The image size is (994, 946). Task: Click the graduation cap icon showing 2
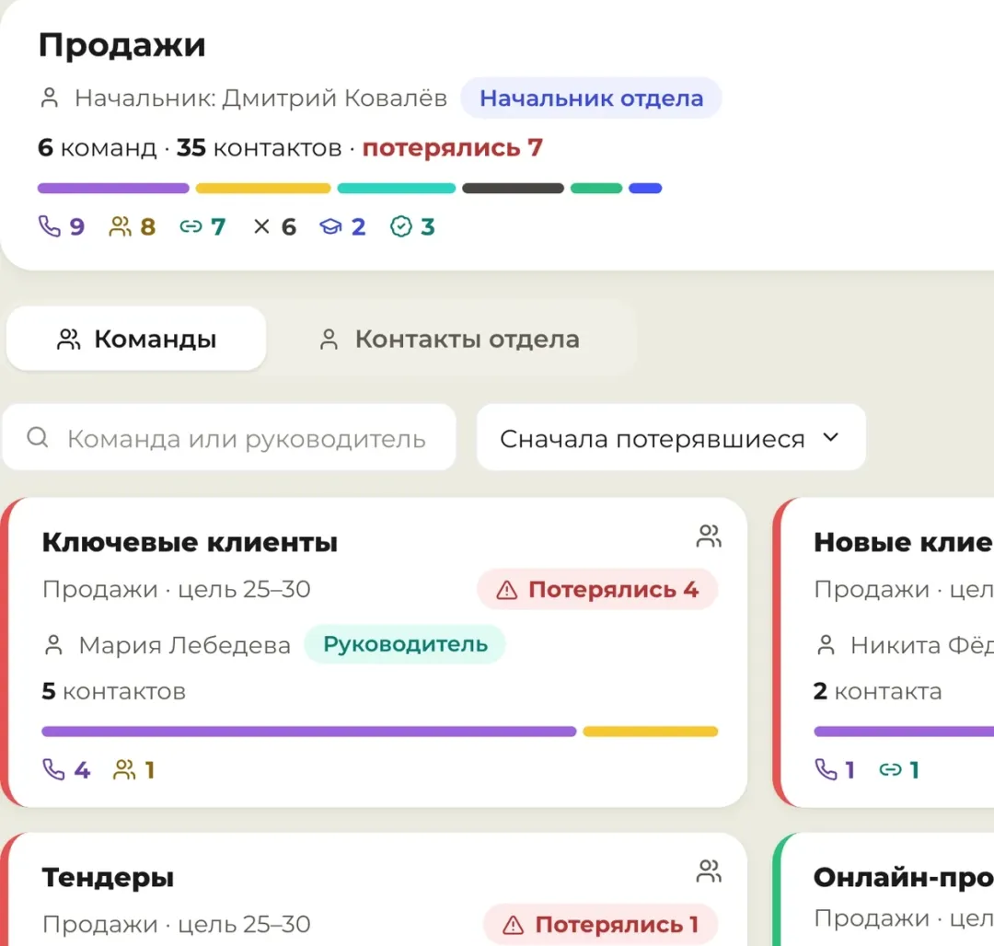point(330,226)
